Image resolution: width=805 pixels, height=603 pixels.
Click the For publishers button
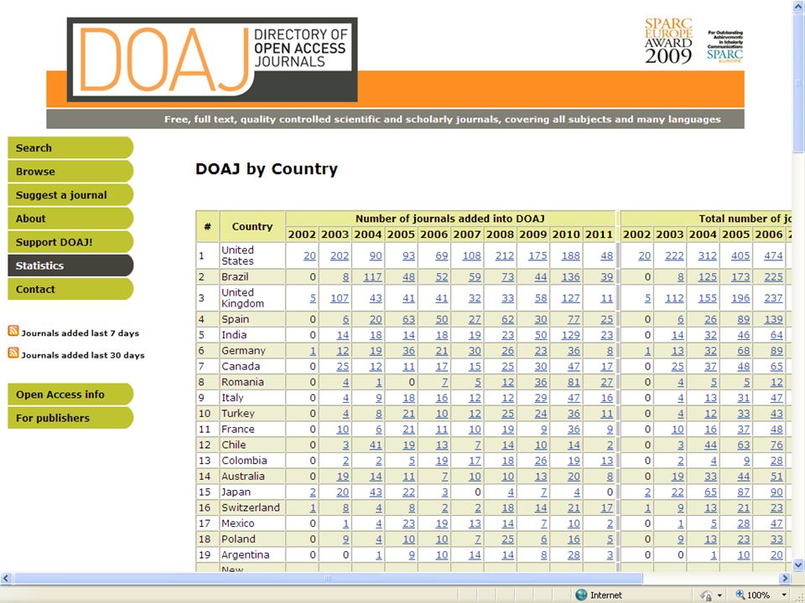(70, 418)
